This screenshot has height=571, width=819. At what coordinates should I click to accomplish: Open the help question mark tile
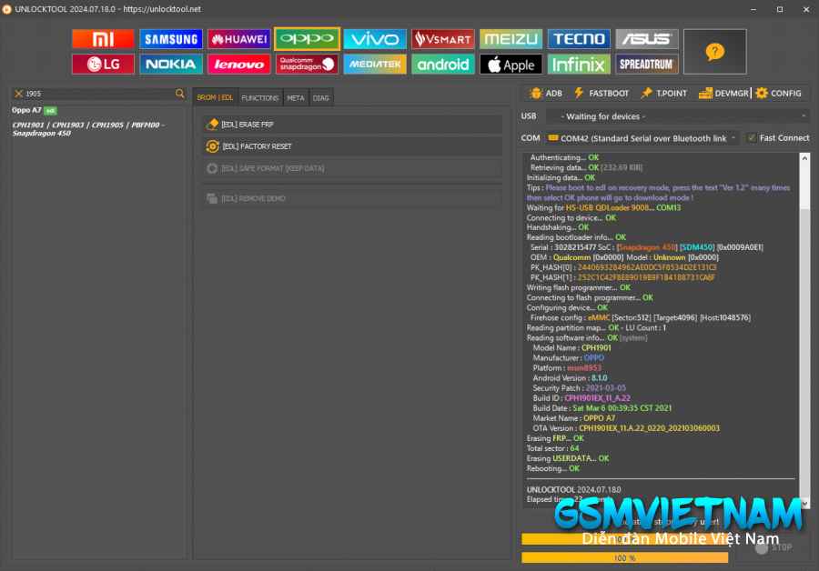[x=714, y=52]
